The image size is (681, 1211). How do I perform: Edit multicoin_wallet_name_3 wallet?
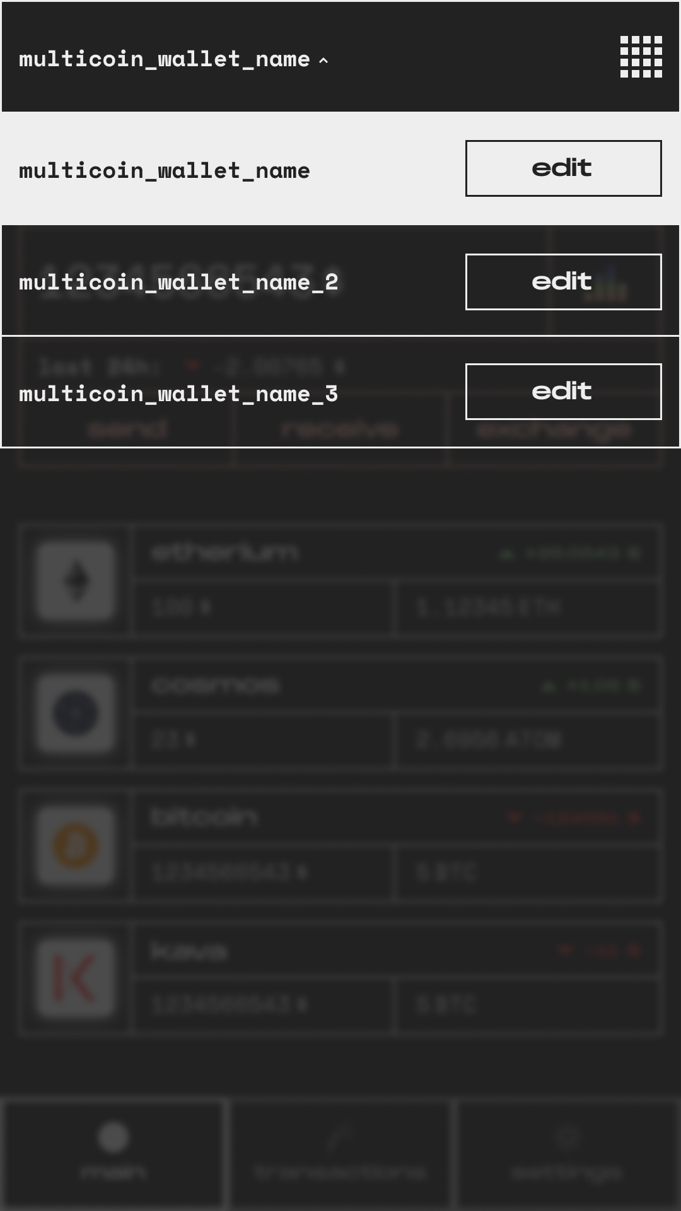coord(563,392)
